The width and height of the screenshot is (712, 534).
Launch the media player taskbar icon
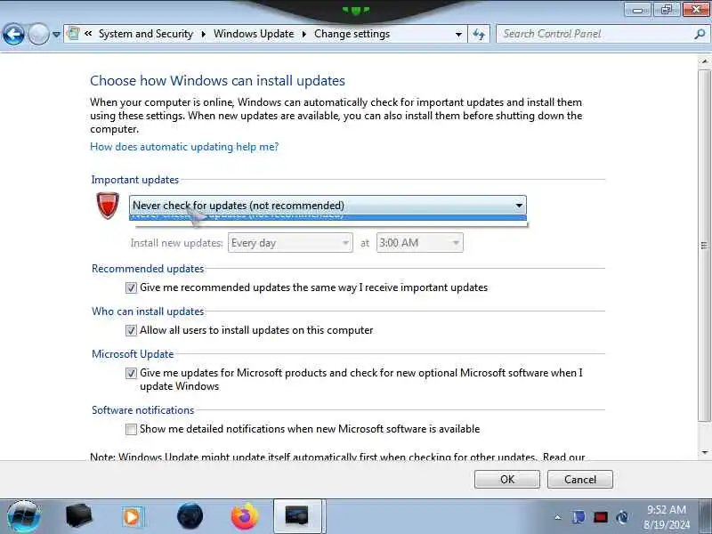pos(133,517)
